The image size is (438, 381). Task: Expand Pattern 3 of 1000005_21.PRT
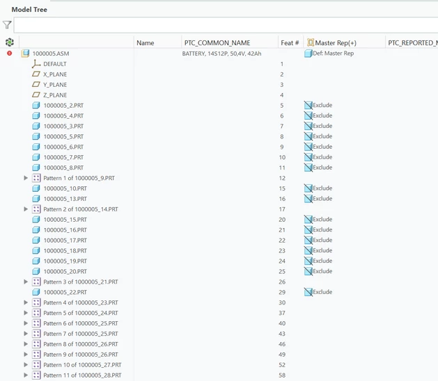tap(26, 282)
